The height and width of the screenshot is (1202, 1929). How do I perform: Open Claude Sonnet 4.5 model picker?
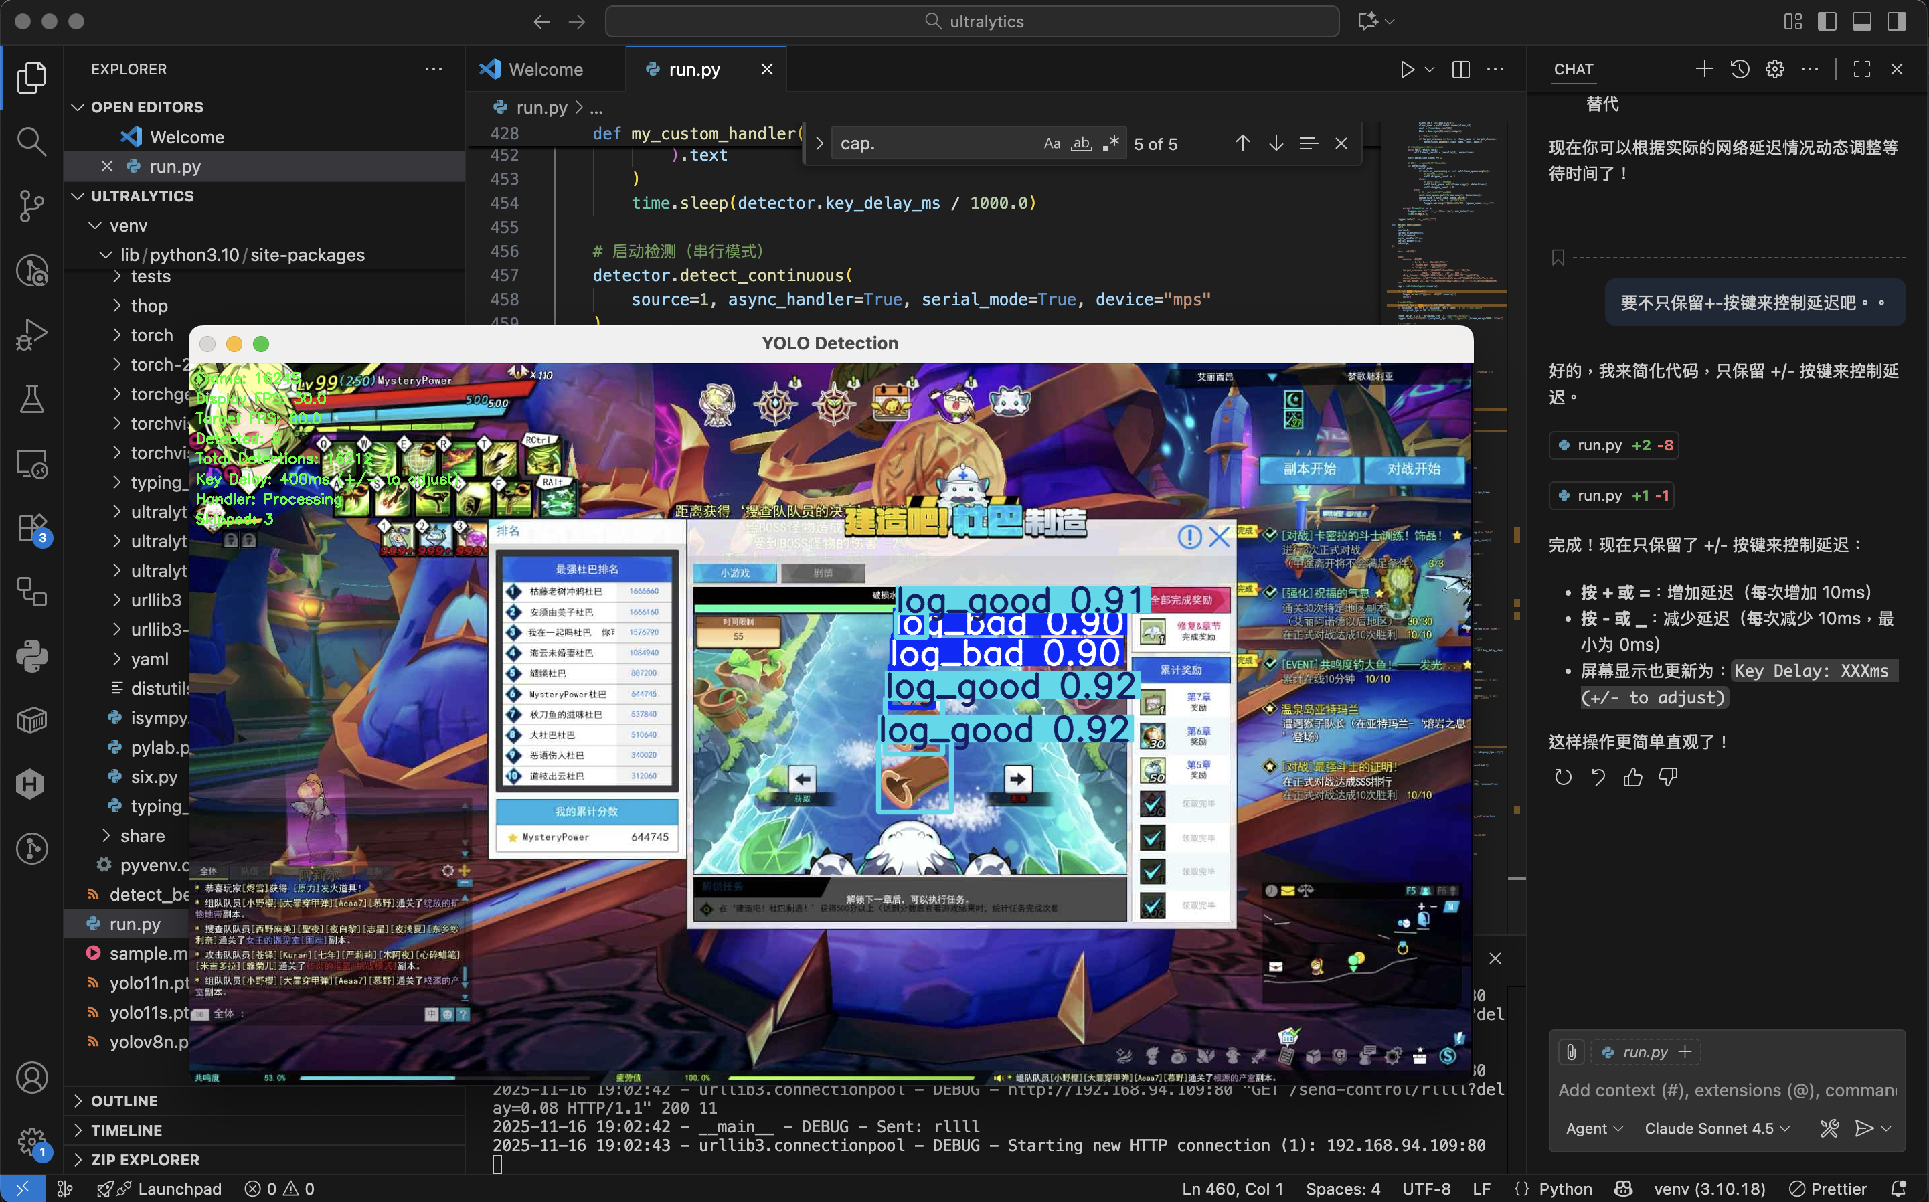pyautogui.click(x=1716, y=1129)
